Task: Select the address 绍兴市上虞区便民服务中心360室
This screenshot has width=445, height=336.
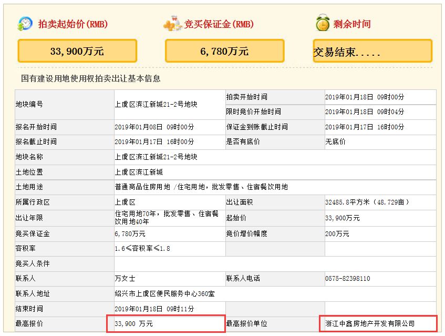Action: click(164, 294)
